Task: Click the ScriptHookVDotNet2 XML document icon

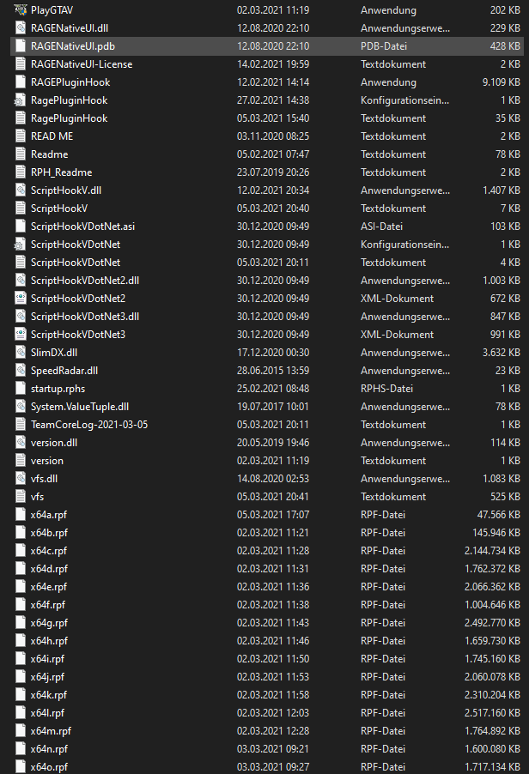Action: click(21, 298)
